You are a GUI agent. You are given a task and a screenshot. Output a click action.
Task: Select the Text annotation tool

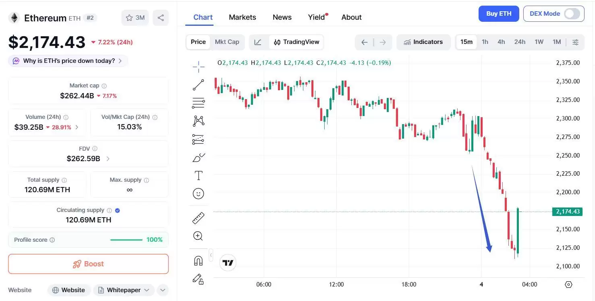tap(198, 176)
